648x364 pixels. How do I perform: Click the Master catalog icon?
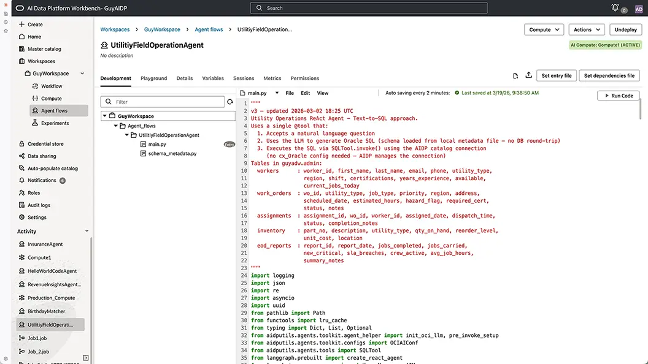[22, 48]
